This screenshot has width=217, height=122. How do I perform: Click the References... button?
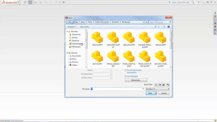pos(136,80)
